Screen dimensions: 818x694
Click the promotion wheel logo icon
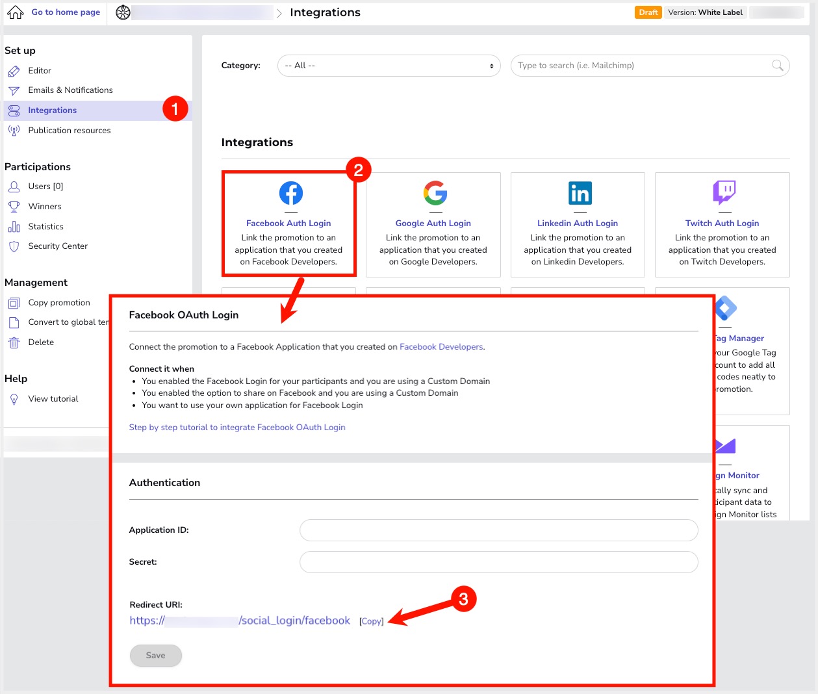point(123,12)
